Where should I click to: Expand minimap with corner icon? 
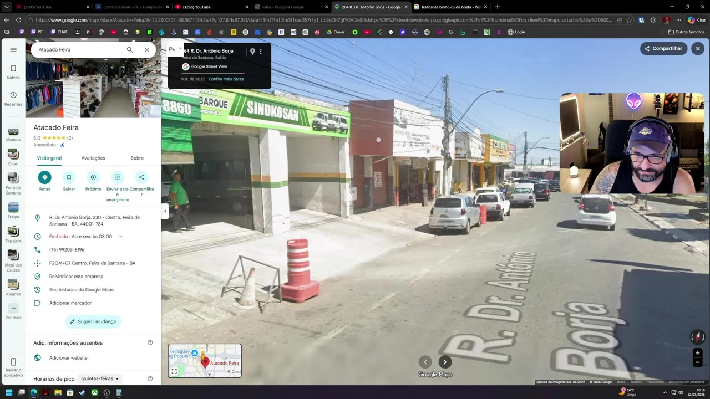point(174,372)
